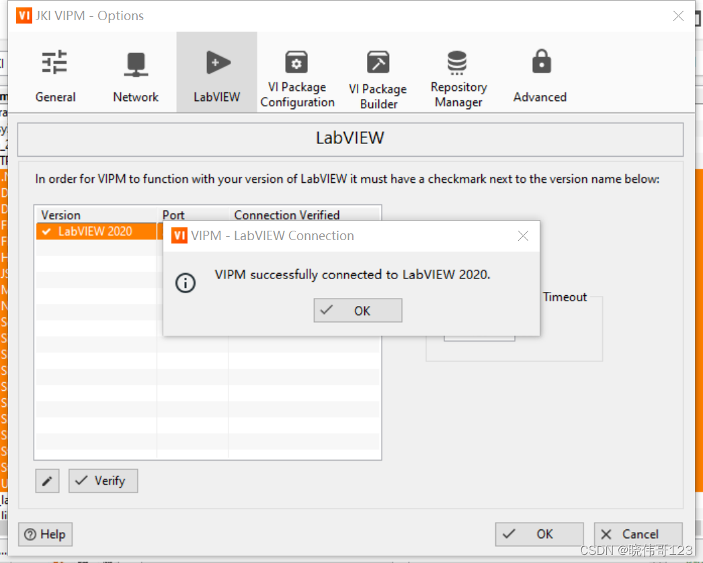Click OK in the LabVIEW Connection dialog
This screenshot has width=703, height=563.
click(x=358, y=311)
